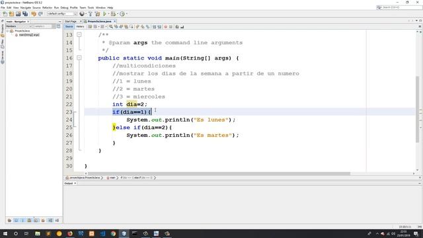Open Profile Project dropdown arrow
This screenshot has height=238, width=423.
[126, 14]
